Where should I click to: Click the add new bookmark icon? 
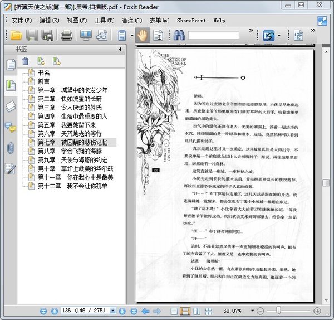(41, 61)
